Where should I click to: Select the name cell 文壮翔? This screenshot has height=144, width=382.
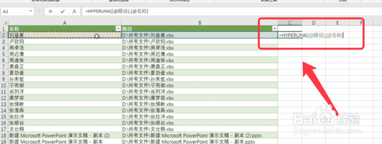[x=65, y=129]
